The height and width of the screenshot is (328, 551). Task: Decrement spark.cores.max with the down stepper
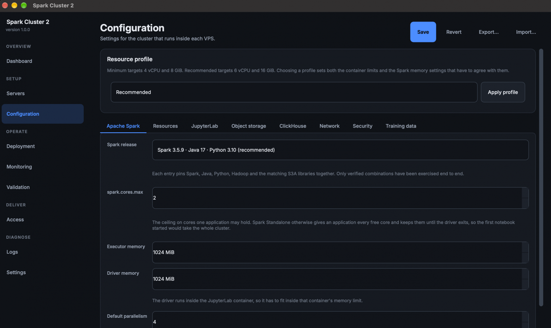(x=525, y=203)
